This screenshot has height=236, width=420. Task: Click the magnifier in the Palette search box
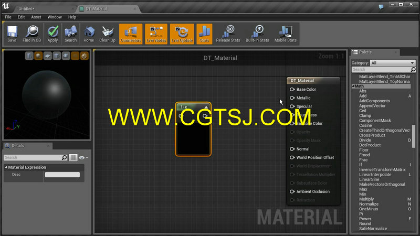point(413,70)
